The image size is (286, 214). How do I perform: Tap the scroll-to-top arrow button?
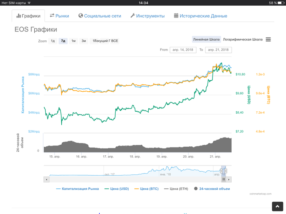click(x=277, y=206)
